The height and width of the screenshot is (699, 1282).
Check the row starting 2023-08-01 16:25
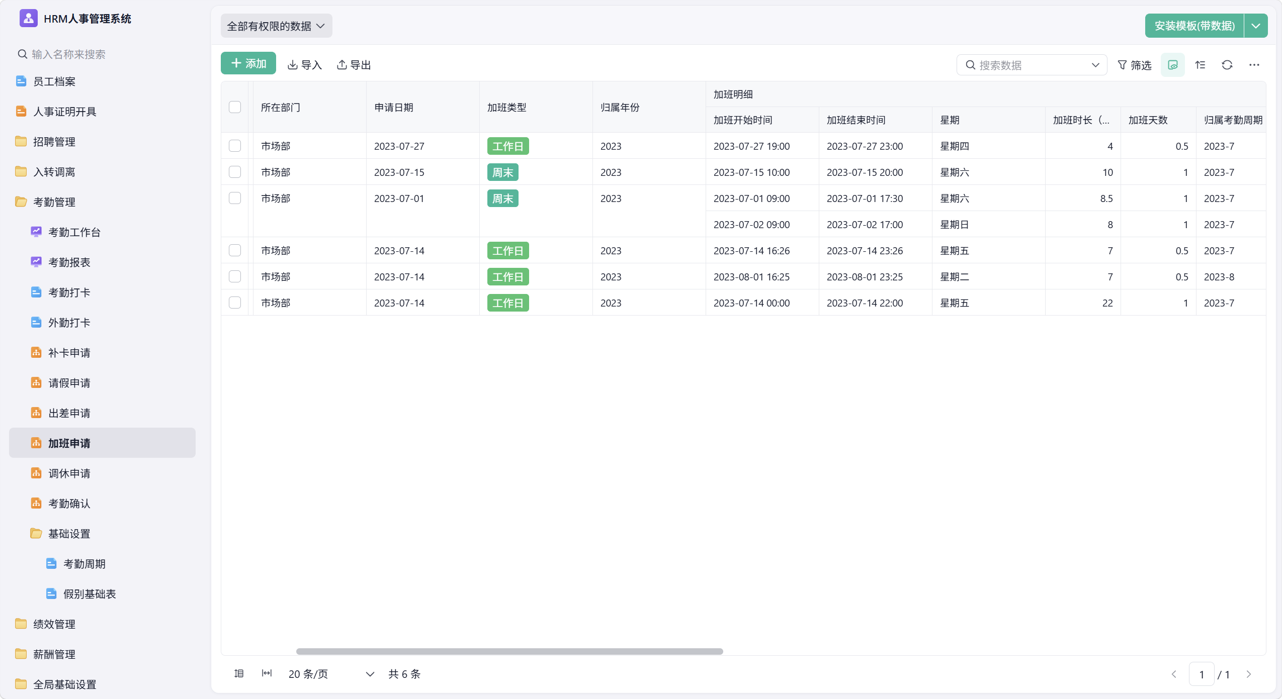[x=235, y=276]
